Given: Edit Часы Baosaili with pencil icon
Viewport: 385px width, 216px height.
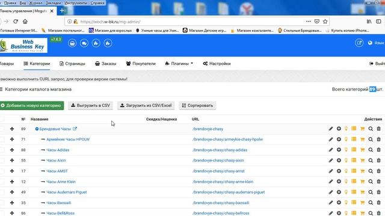Looking at the screenshot, I should coord(331,203).
